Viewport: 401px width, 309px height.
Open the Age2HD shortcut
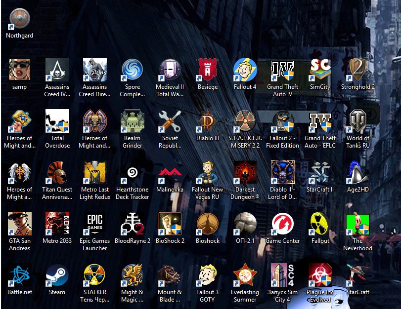tap(358, 172)
